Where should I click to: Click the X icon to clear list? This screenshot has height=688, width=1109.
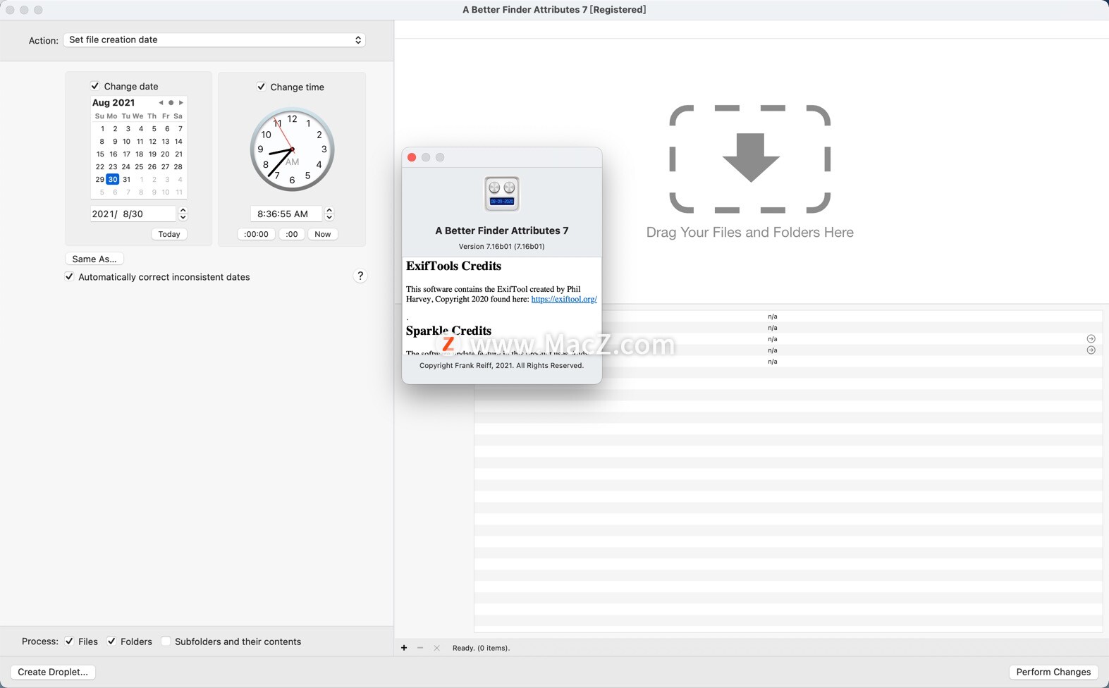click(436, 648)
